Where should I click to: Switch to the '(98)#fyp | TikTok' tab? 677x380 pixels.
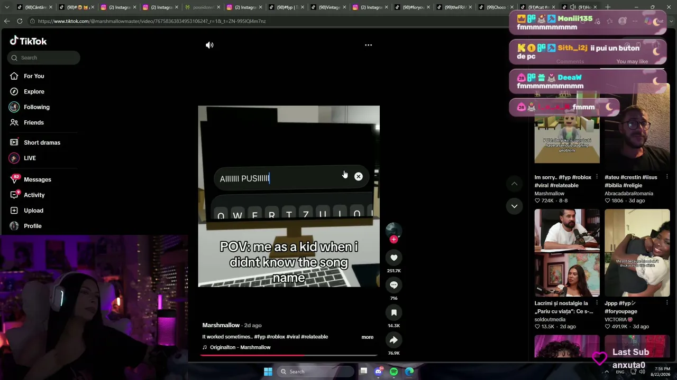286,7
